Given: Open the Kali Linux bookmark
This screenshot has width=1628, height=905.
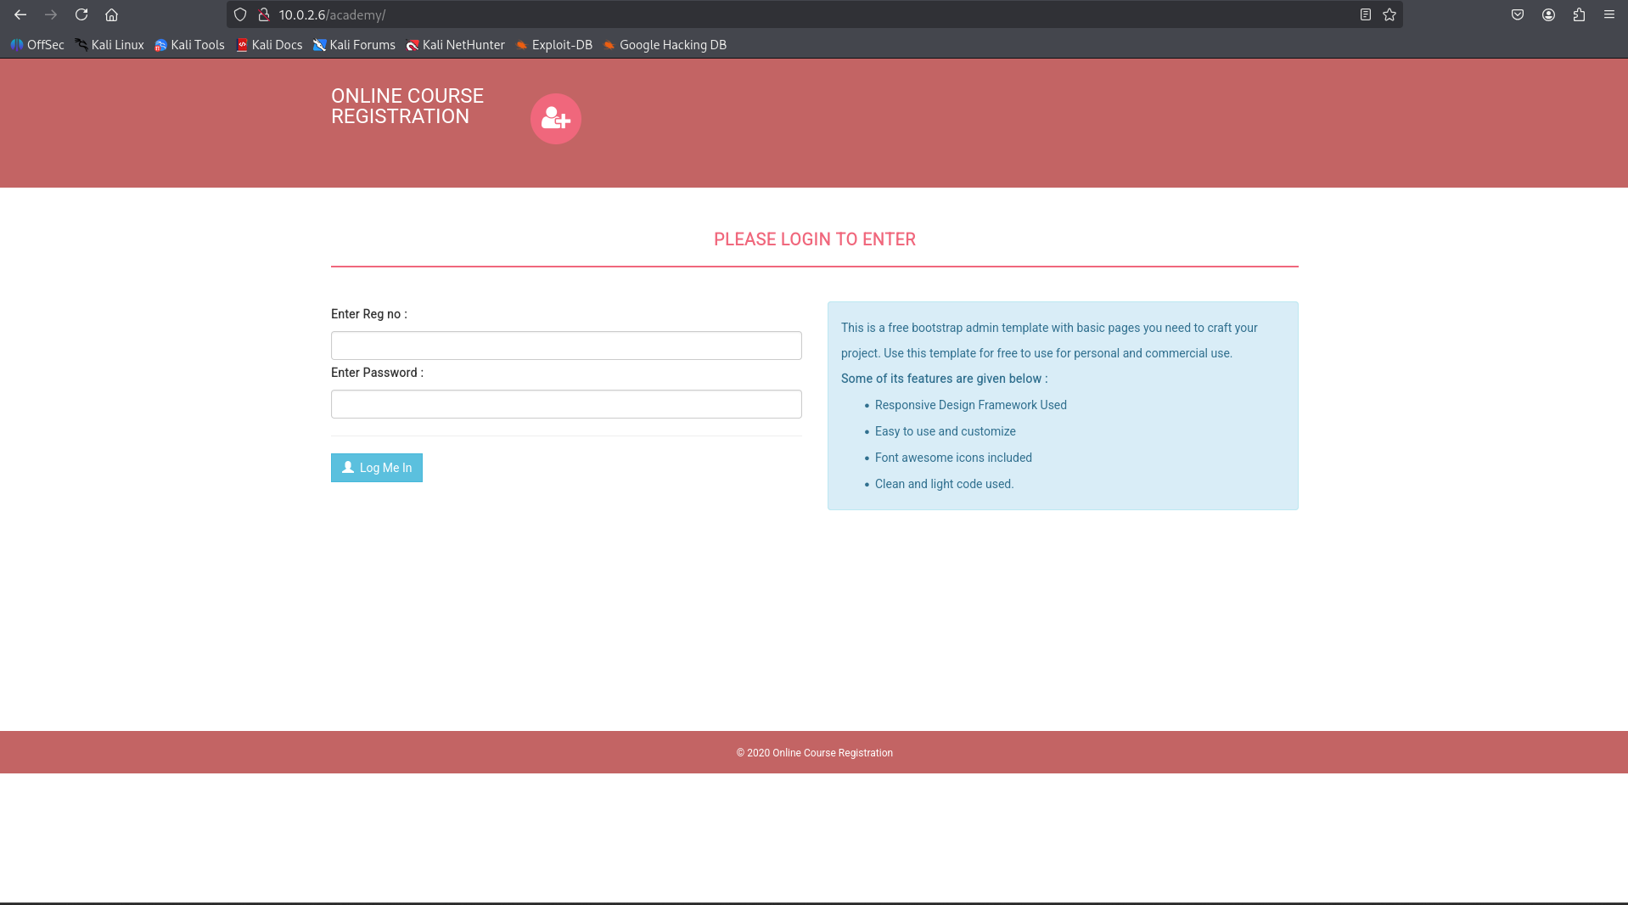Looking at the screenshot, I should point(109,45).
